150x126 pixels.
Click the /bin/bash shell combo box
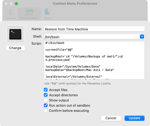94,37
